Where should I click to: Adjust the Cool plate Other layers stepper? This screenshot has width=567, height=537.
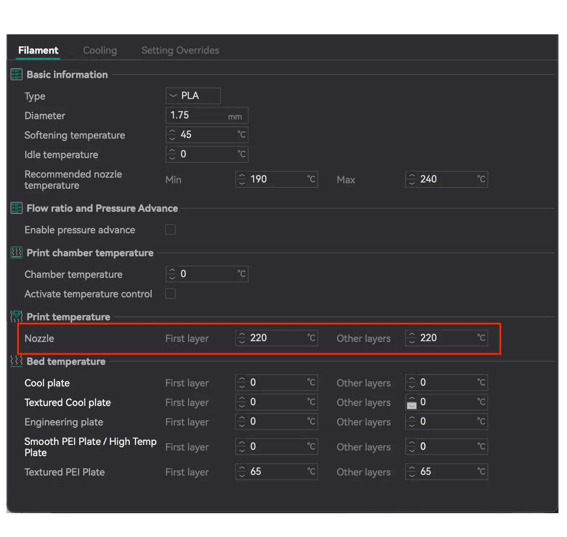tap(412, 383)
